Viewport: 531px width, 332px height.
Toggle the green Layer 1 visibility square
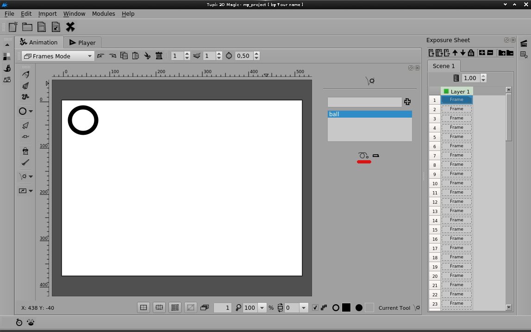click(446, 91)
